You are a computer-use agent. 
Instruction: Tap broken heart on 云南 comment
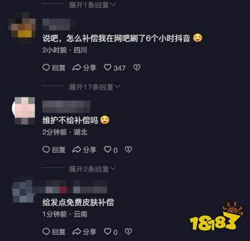[x=128, y=231]
